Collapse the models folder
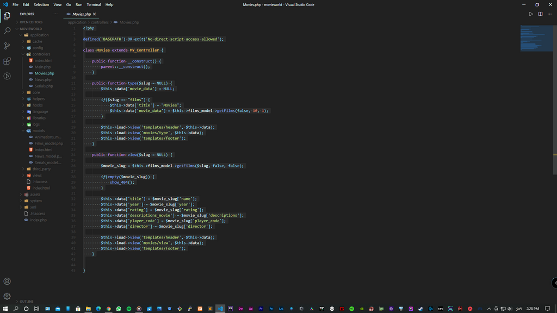This screenshot has height=313, width=557. [39, 131]
